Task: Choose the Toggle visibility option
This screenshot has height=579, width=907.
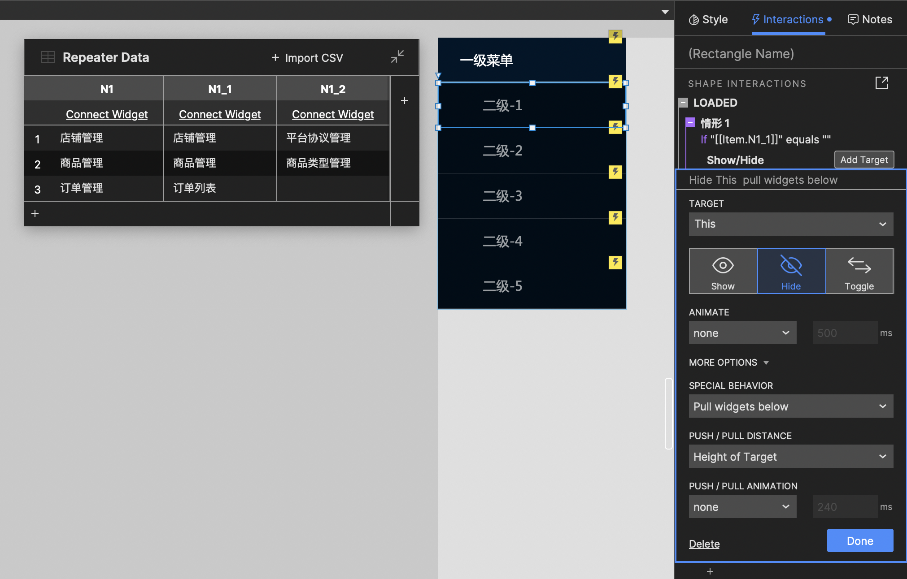Action: coord(859,271)
